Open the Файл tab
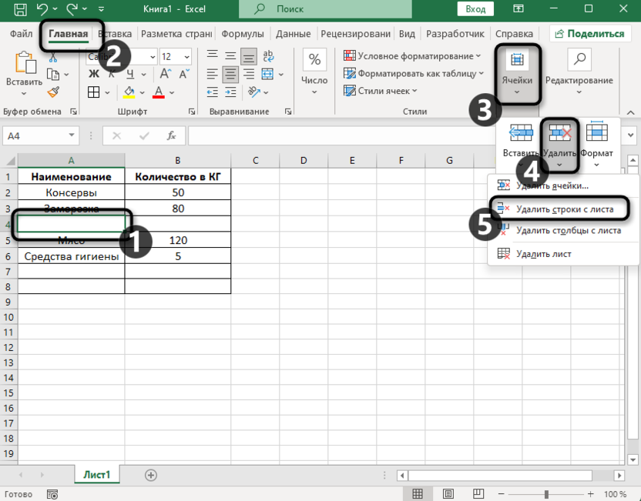This screenshot has width=641, height=501. [22, 34]
